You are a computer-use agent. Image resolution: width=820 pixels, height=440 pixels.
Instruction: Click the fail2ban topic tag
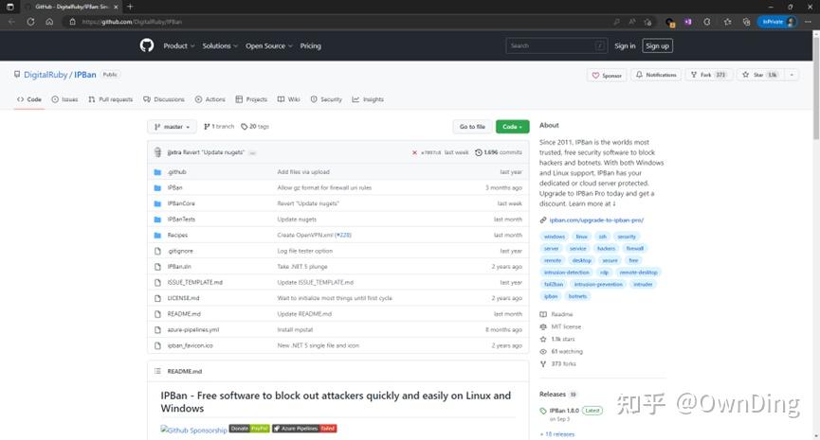click(554, 285)
